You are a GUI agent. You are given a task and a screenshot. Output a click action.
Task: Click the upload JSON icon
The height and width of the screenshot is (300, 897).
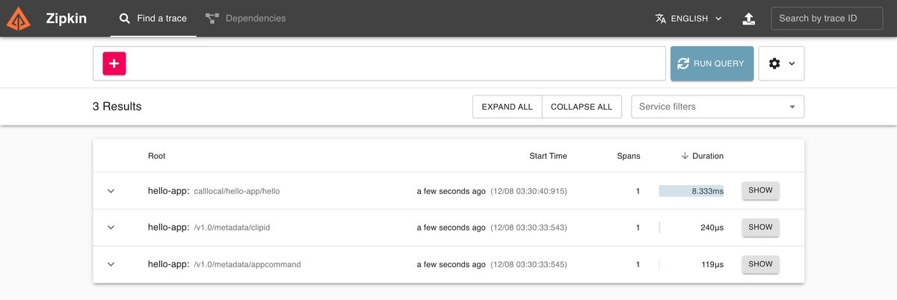(749, 19)
